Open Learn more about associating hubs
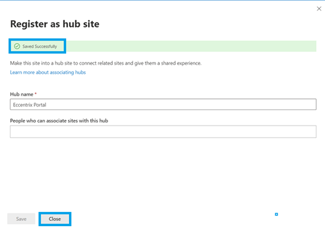Viewport: 325px width, 229px height. 48,72
